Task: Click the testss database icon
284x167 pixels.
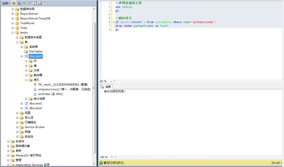Action: [x=17, y=33]
